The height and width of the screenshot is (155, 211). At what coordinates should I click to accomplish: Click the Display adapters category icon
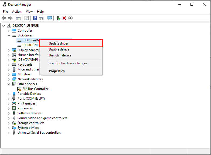[x=14, y=50]
